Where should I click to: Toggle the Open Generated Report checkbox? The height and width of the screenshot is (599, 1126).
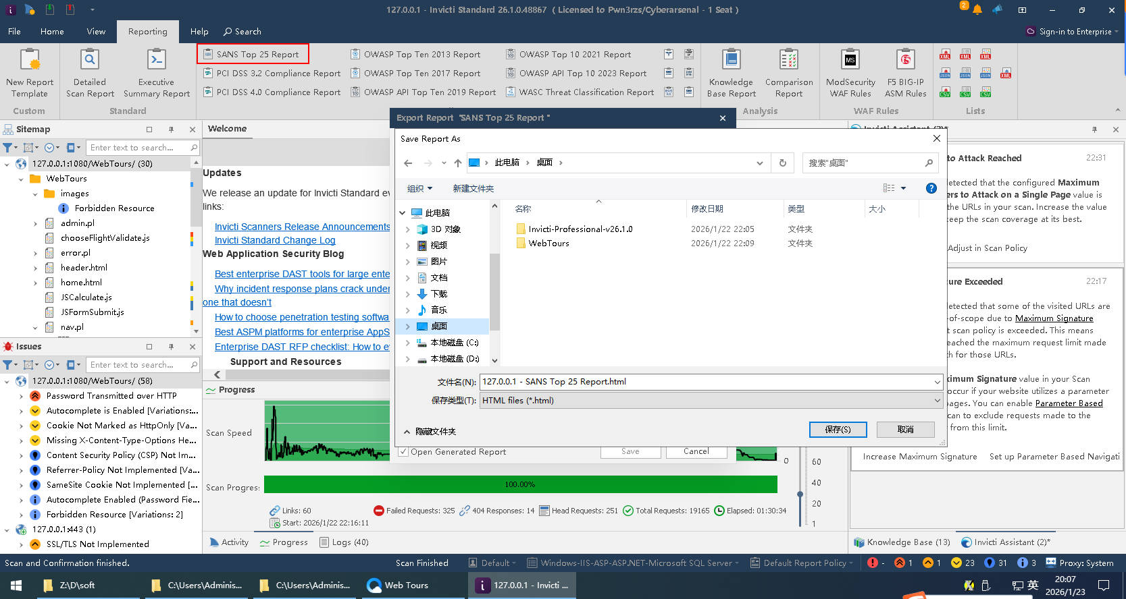coord(404,452)
